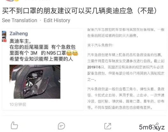Click the 奥迪车主 text line

[x=20, y=41]
